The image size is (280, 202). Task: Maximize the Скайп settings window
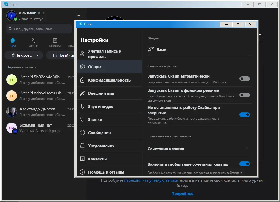click(x=238, y=24)
